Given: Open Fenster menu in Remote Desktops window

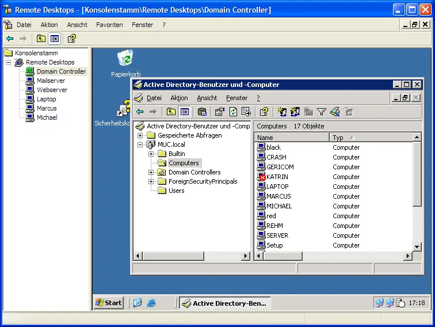Looking at the screenshot, I should (142, 25).
